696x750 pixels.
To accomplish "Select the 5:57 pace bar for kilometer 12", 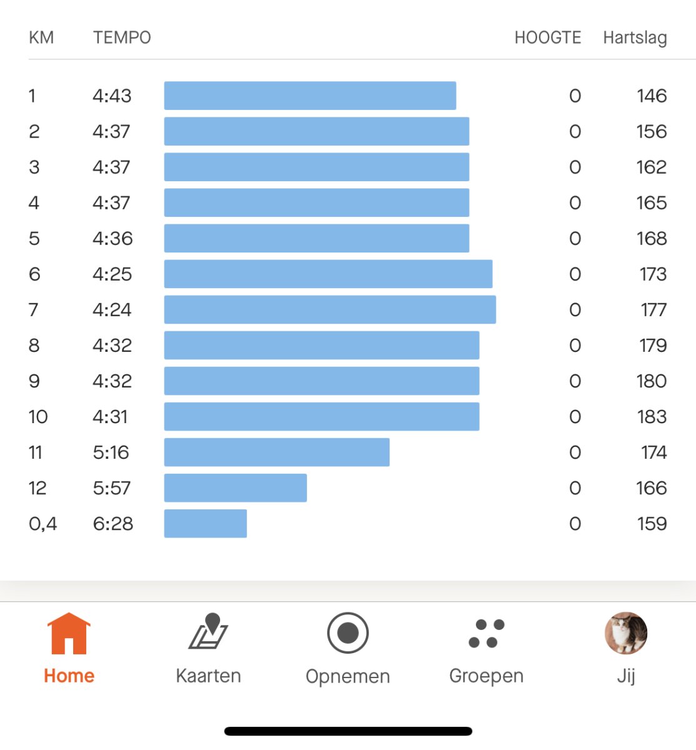I will click(x=235, y=487).
